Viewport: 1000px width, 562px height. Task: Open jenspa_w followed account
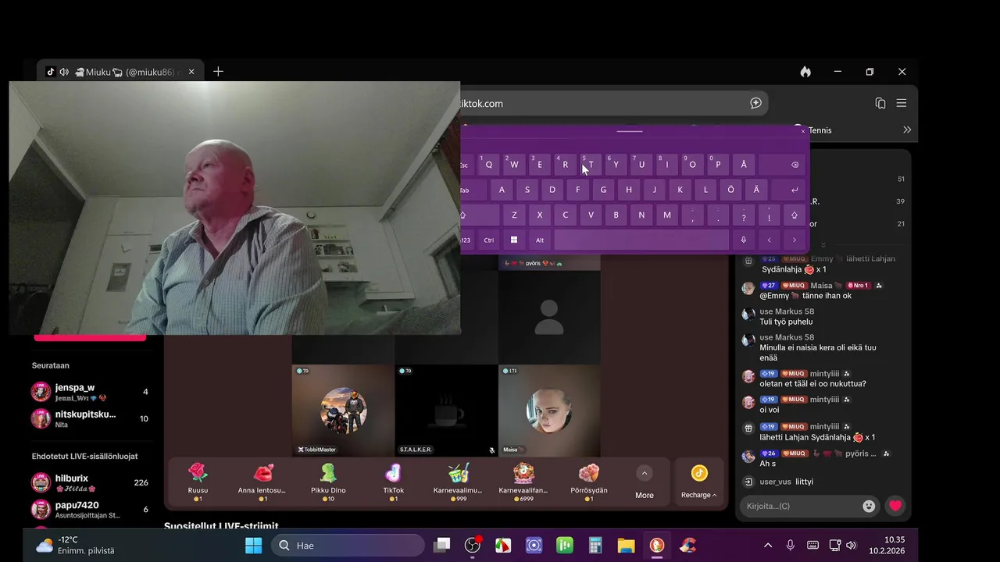[x=90, y=392]
